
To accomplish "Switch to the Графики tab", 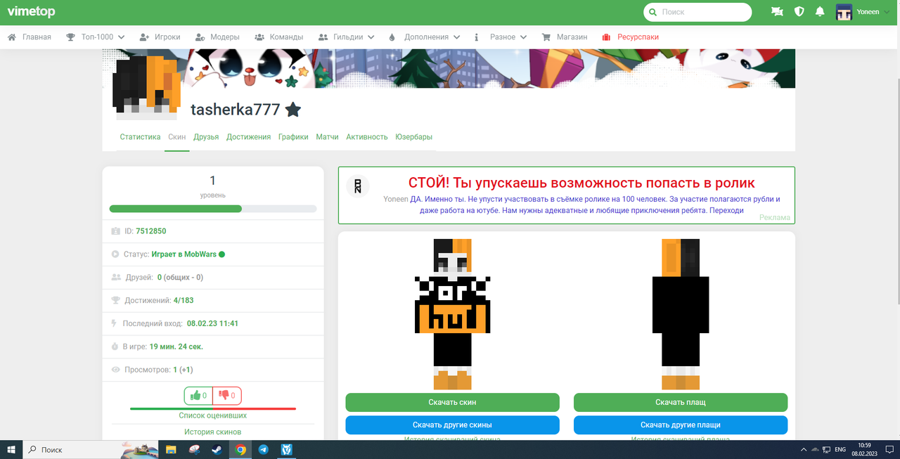I will coord(293,136).
